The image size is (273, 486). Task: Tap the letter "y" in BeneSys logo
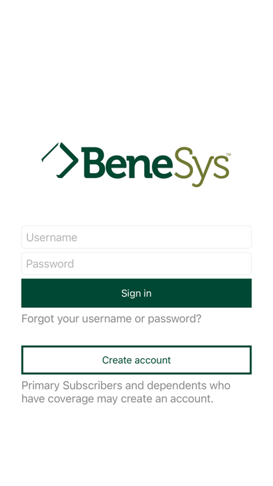tap(201, 172)
